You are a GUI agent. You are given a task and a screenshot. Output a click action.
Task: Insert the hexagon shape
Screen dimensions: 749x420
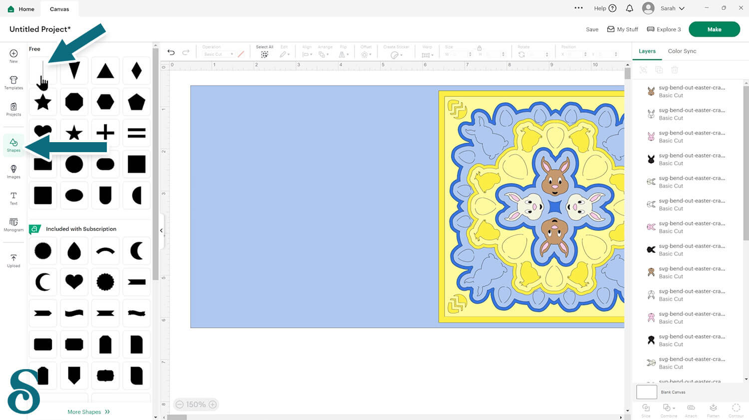(x=105, y=102)
